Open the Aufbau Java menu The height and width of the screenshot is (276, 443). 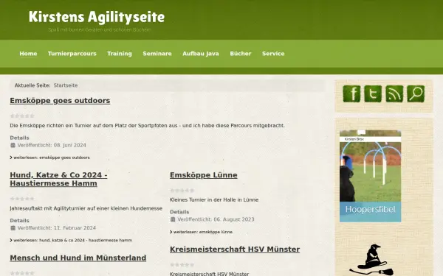click(201, 54)
